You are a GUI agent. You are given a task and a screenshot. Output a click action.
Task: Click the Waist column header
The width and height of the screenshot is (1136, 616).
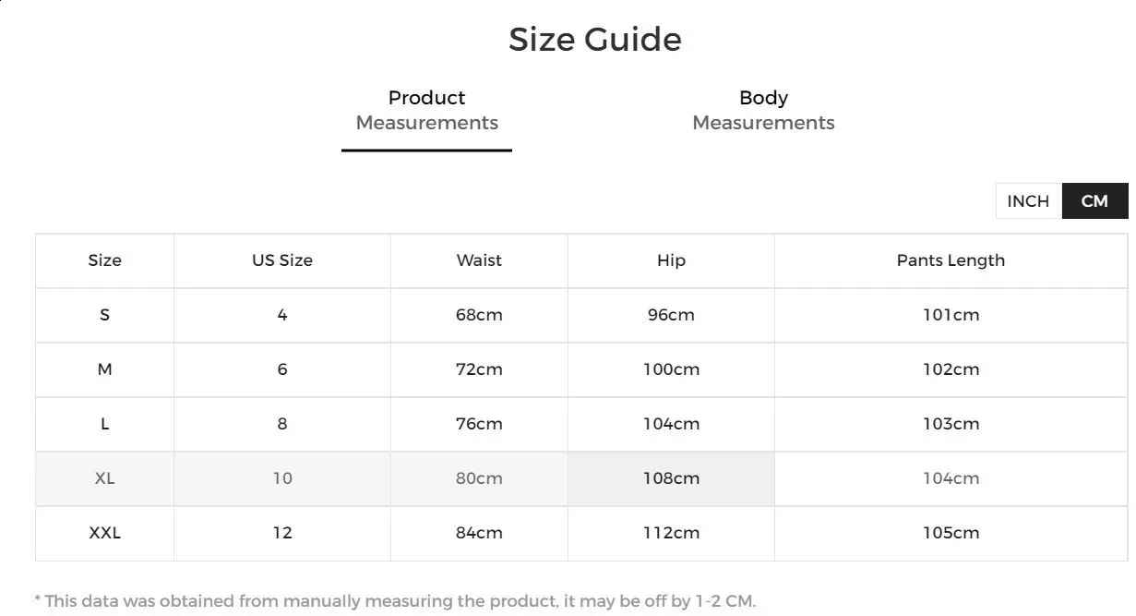(479, 260)
